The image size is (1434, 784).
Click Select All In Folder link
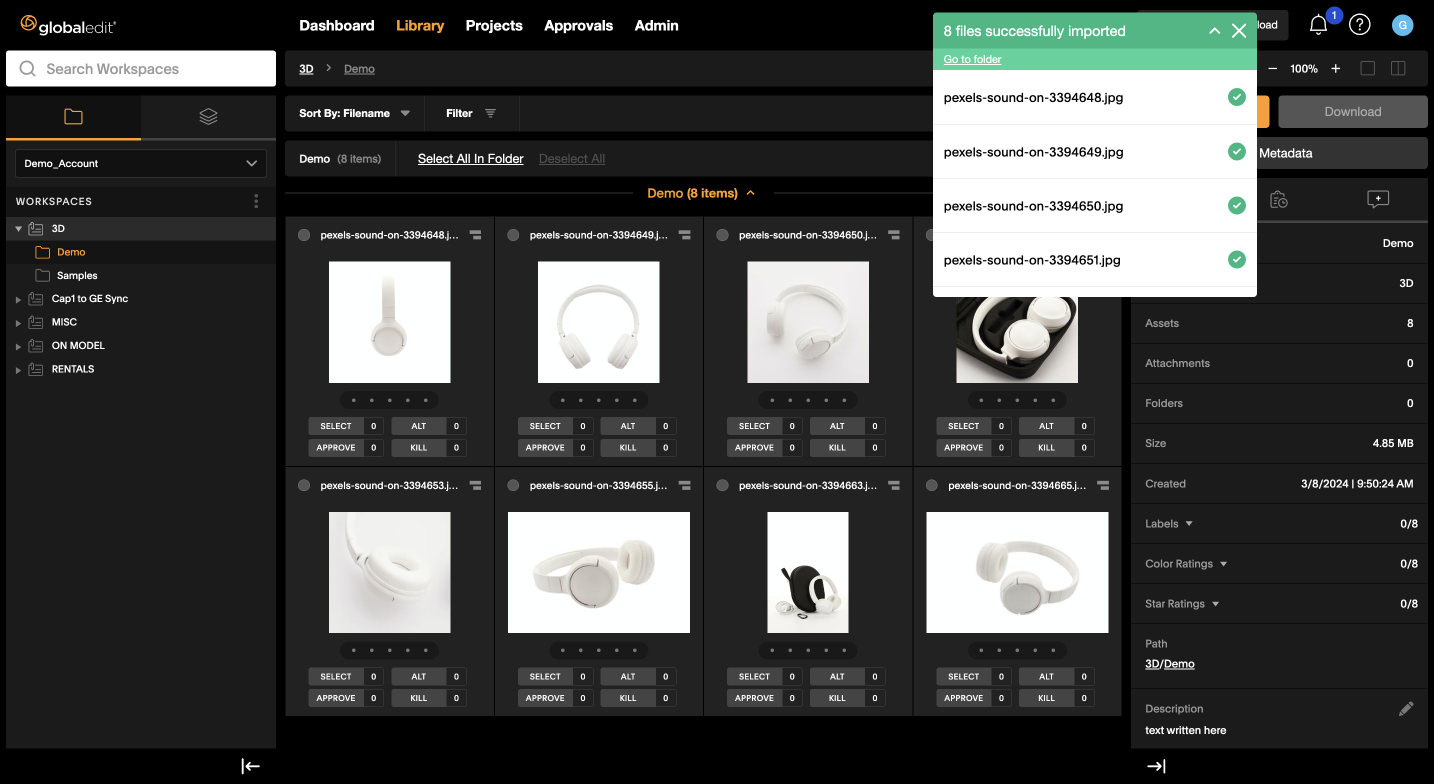point(470,158)
